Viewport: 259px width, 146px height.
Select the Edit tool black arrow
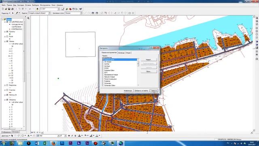click(x=13, y=13)
